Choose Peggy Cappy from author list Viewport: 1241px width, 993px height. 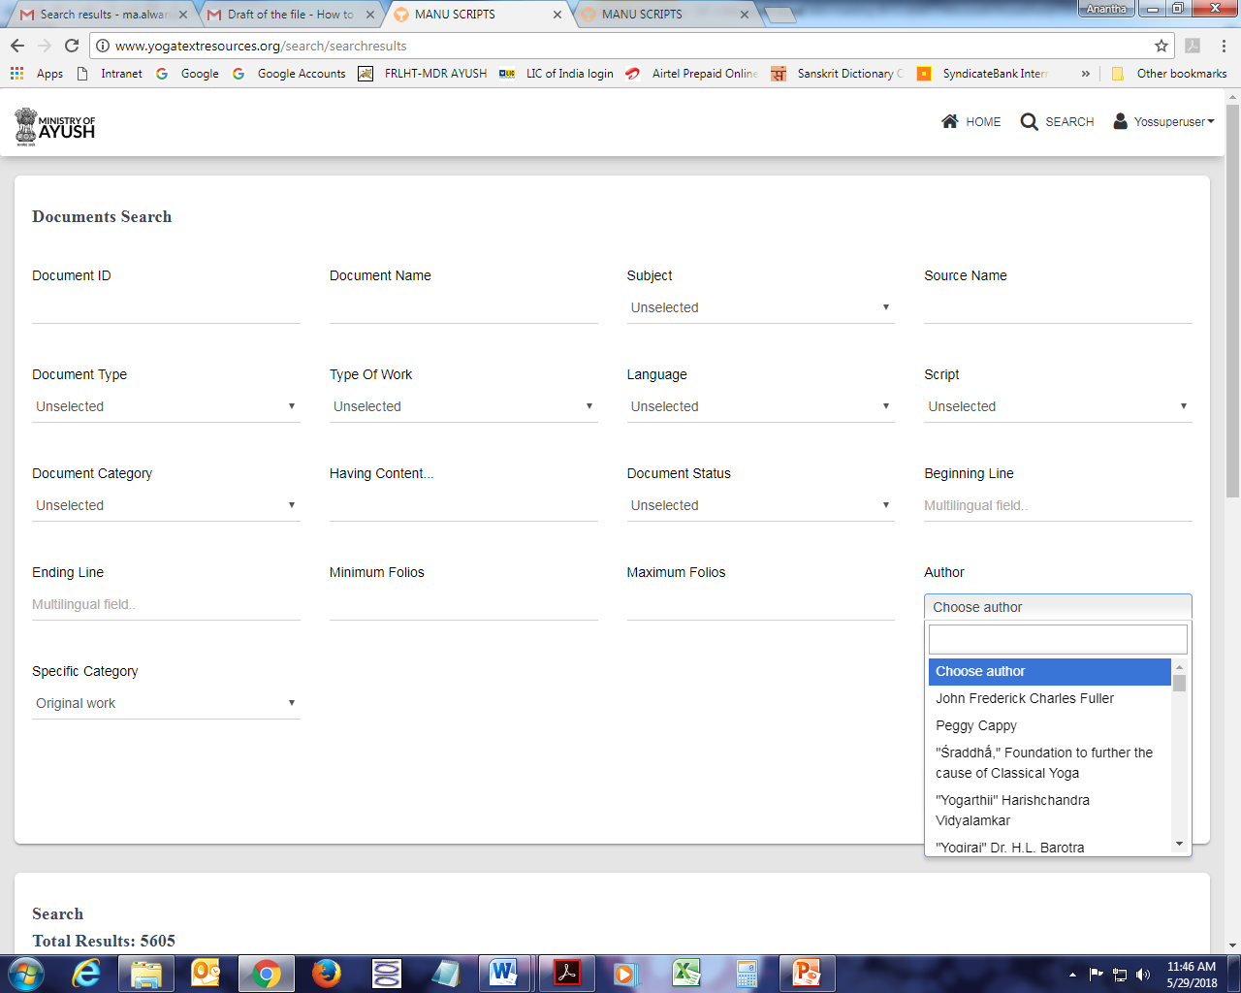coord(975,725)
